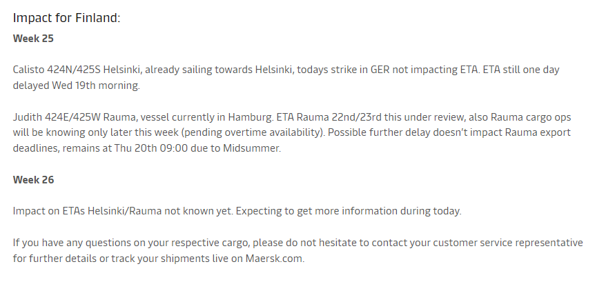Click the Maersk.com link text

pyautogui.click(x=275, y=259)
